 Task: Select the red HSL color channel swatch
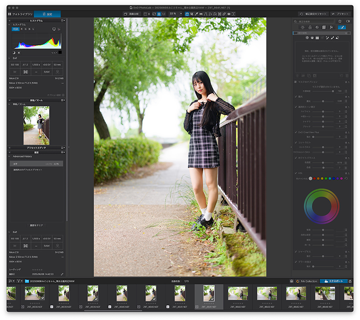(x=314, y=178)
